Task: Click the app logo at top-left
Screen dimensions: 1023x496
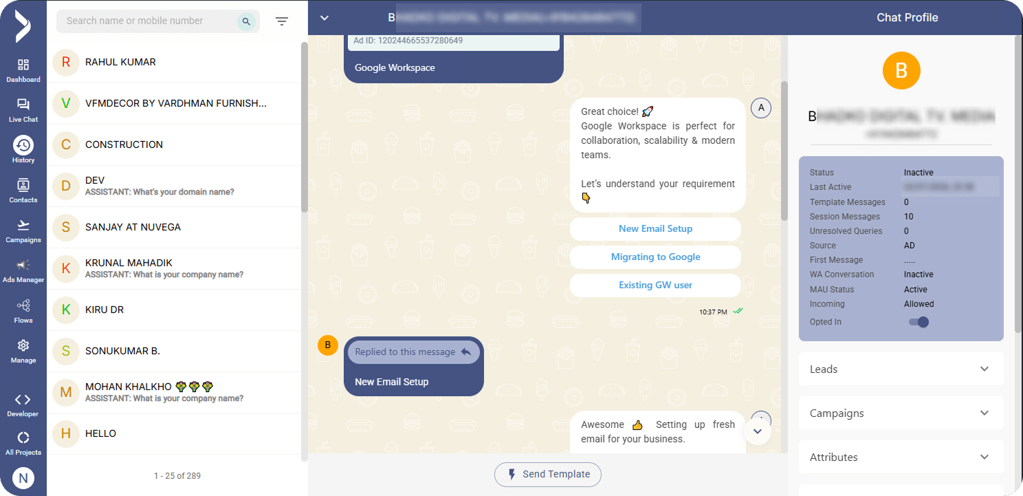Action: point(23,26)
